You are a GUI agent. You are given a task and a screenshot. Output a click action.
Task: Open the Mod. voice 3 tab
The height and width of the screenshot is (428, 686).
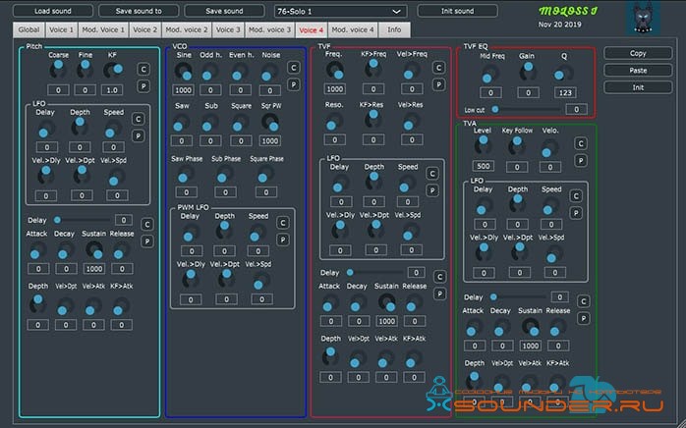pos(269,29)
